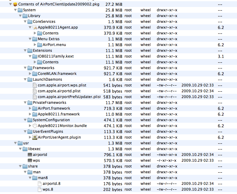Click the Apple80211Monitor.bundle icon
Screen dimensions: 237x194
(35, 126)
